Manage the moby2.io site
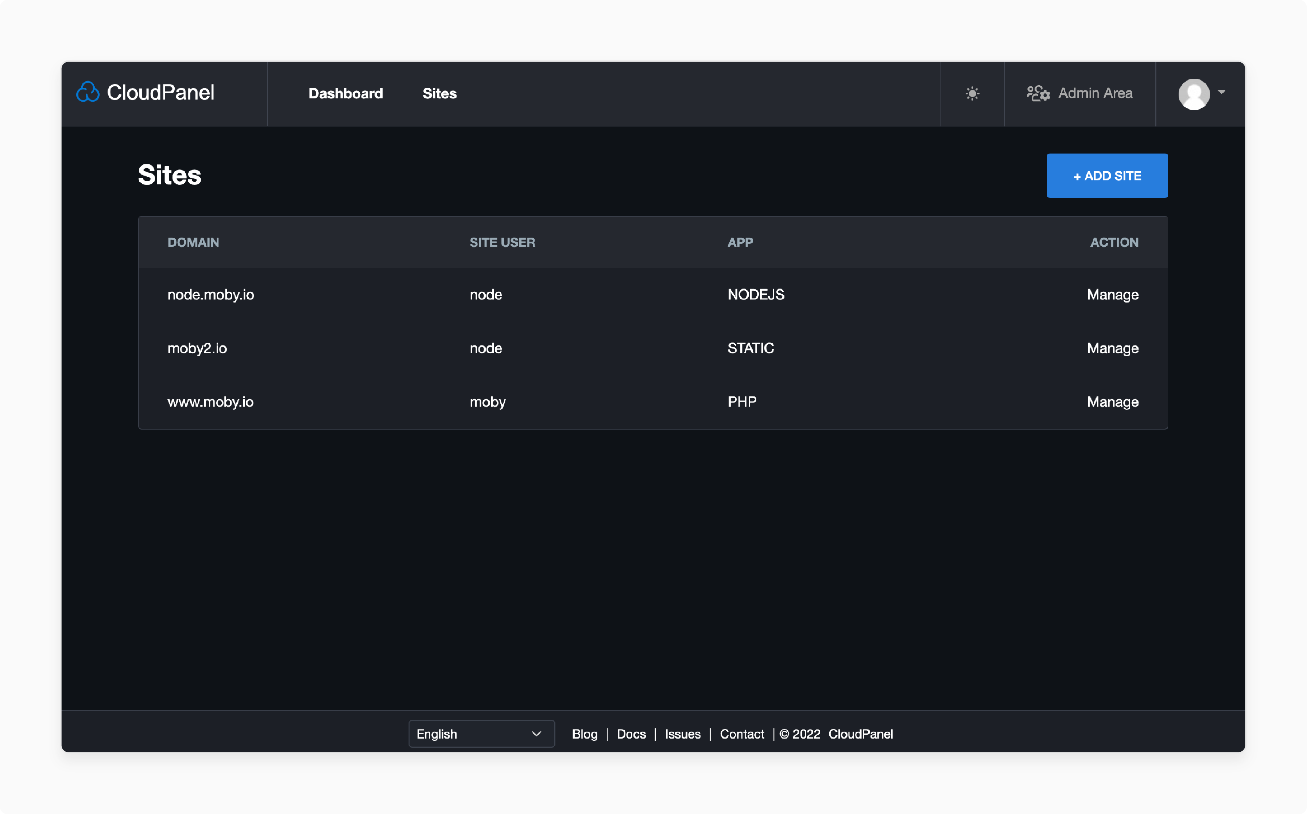Viewport: 1307px width, 814px height. tap(1113, 348)
